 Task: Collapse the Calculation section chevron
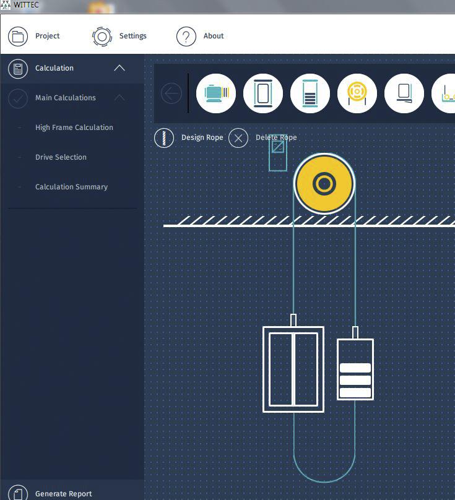click(x=119, y=68)
